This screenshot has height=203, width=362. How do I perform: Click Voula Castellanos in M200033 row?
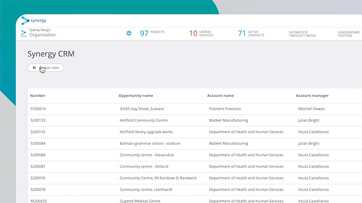(313, 201)
